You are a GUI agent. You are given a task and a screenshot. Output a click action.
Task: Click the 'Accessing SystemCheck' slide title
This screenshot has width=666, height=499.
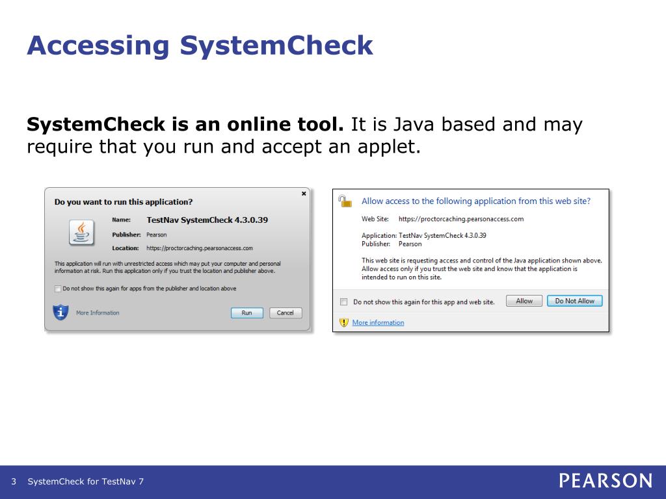click(200, 45)
